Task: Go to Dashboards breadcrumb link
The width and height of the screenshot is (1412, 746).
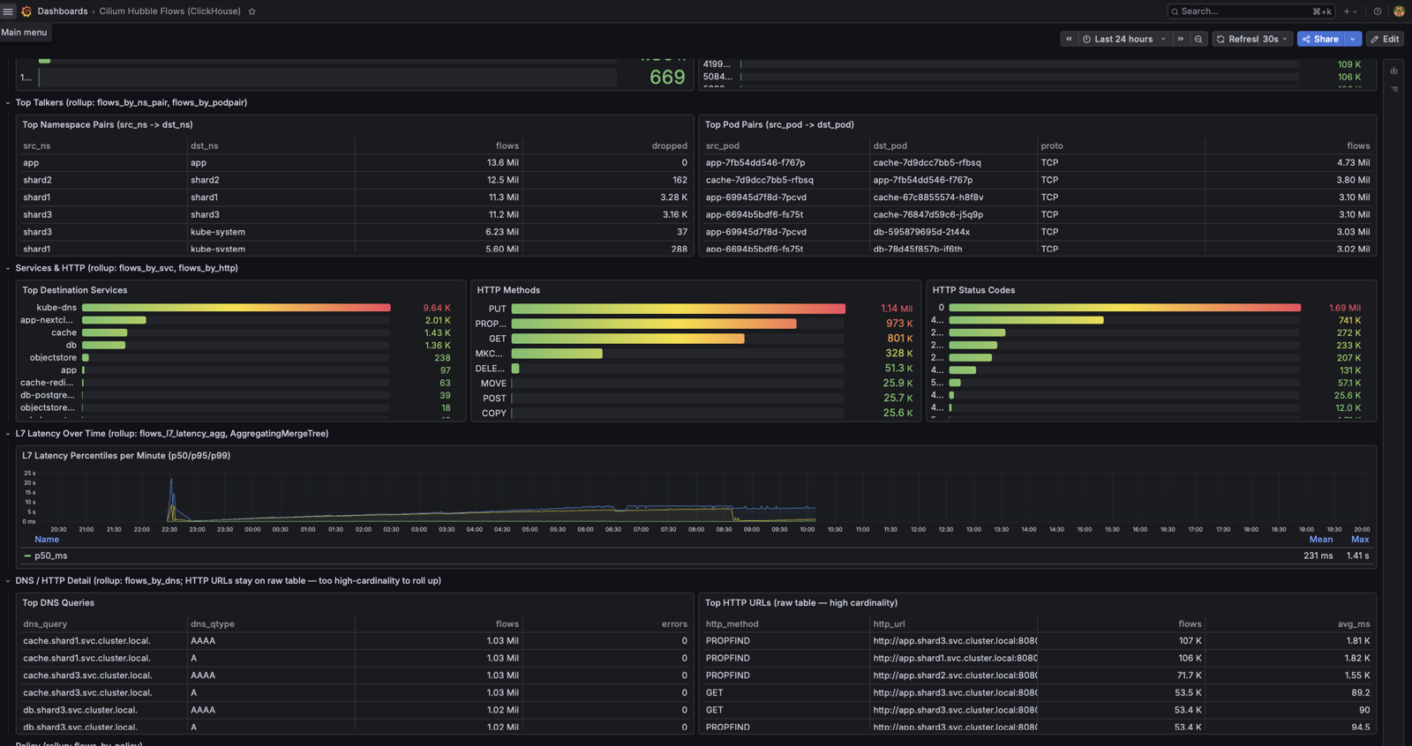Action: point(63,11)
